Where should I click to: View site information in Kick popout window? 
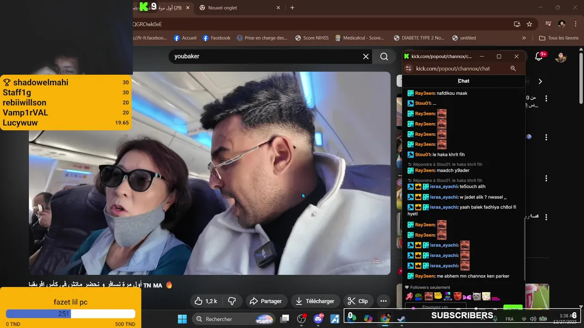(408, 68)
